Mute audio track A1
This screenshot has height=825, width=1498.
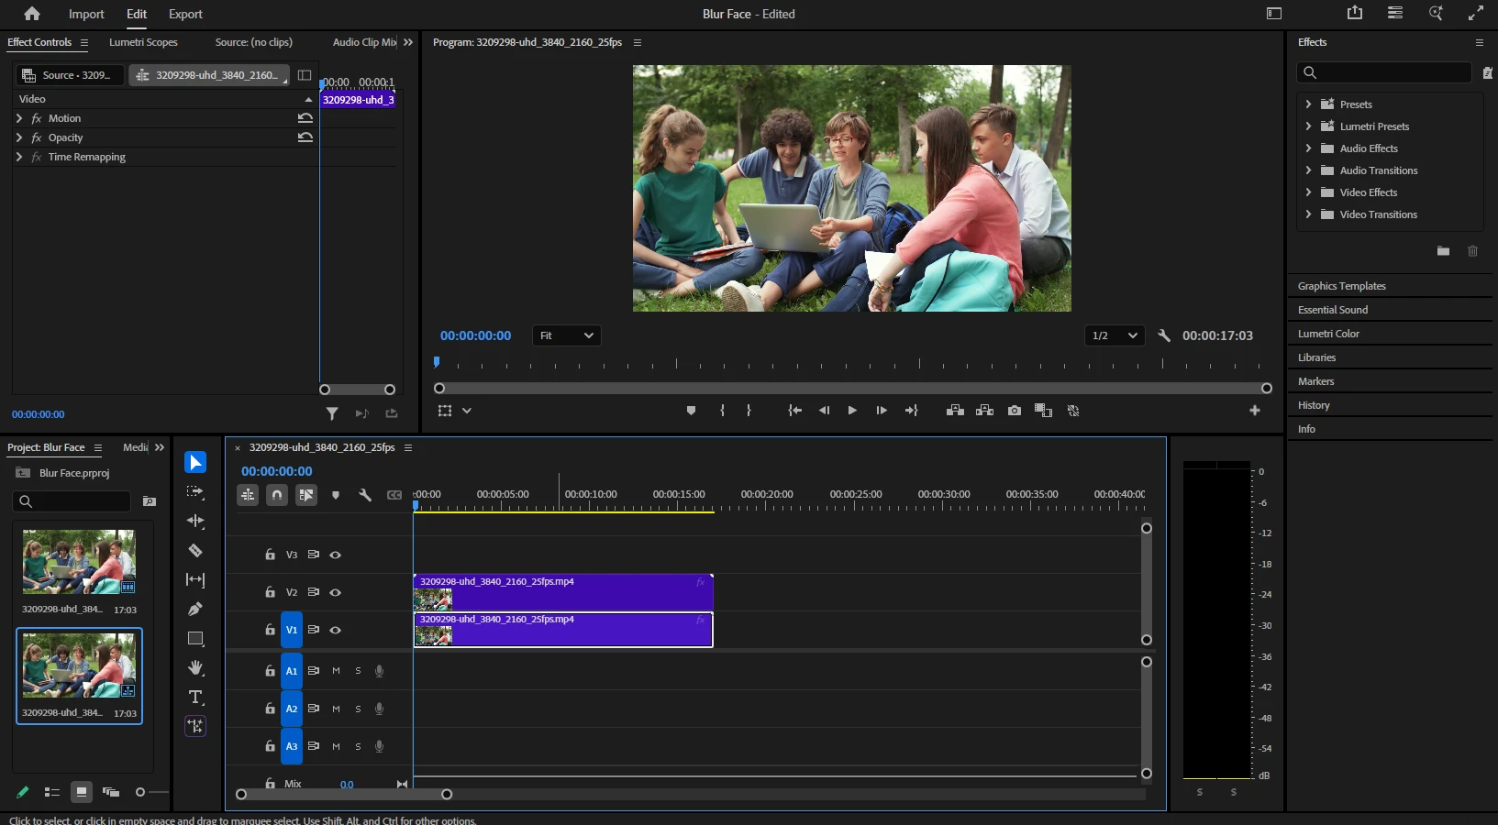tap(336, 671)
